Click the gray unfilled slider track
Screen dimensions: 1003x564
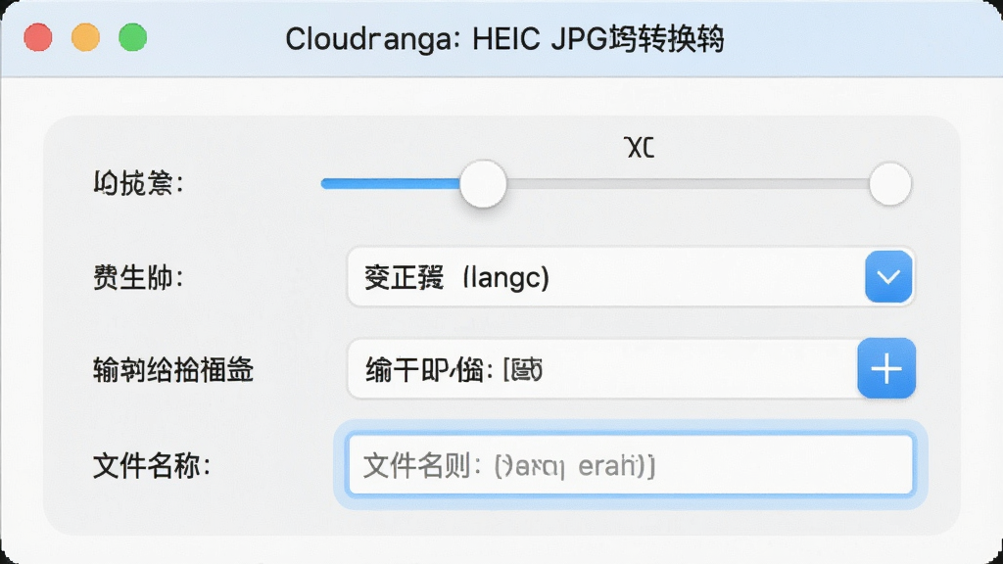tap(688, 184)
